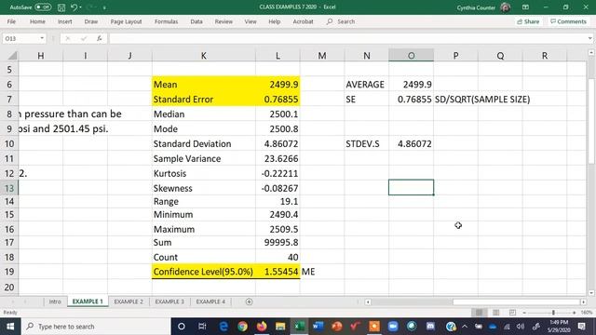
Task: Open the File menu
Action: tap(11, 21)
